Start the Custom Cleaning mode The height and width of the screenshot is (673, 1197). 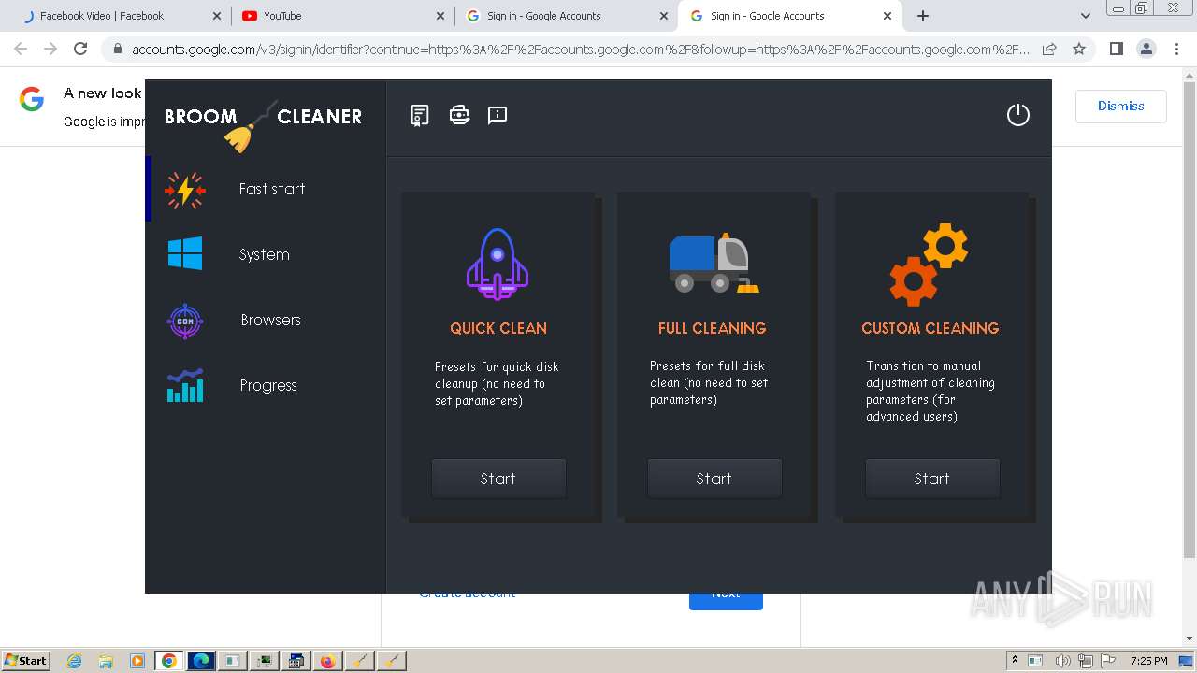(x=932, y=479)
